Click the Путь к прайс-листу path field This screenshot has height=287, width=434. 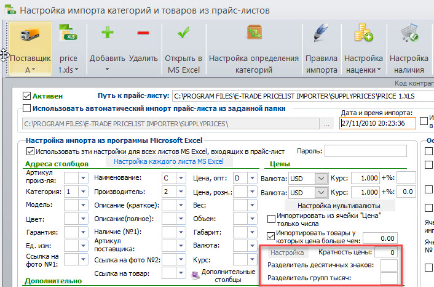(x=303, y=96)
